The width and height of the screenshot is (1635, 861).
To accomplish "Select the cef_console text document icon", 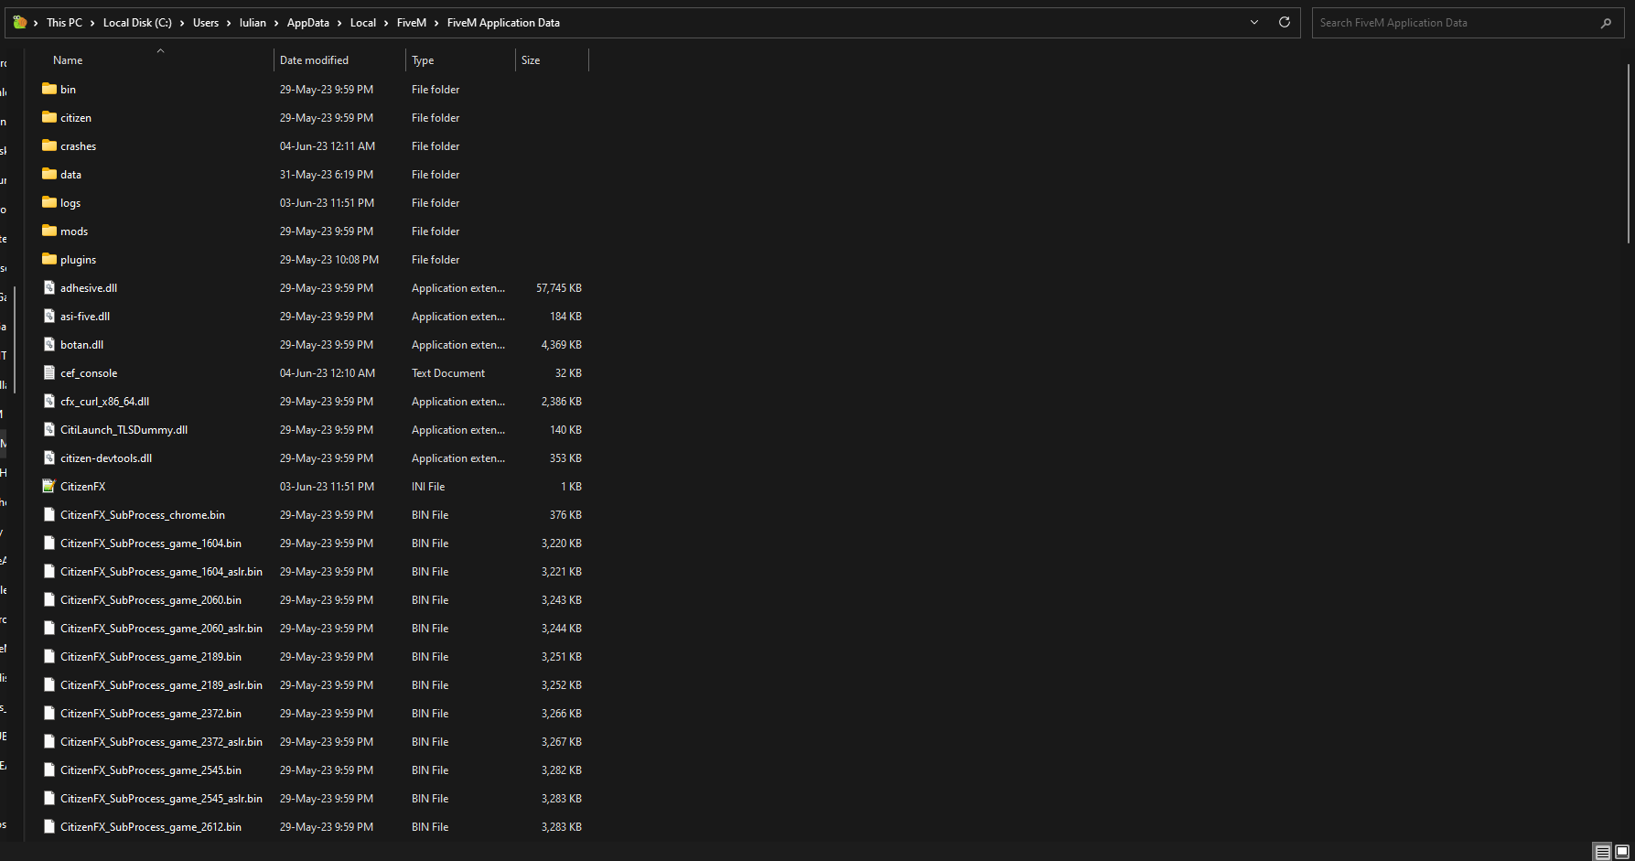I will pyautogui.click(x=49, y=373).
